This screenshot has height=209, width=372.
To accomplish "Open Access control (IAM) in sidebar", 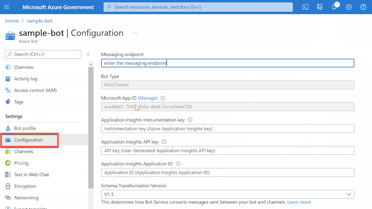I will [35, 90].
